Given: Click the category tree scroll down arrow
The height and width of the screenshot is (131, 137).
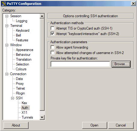Looking at the screenshot, I should point(42,117).
